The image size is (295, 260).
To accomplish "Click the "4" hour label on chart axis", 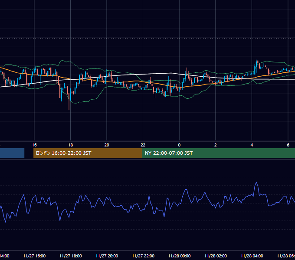I will click(x=252, y=145).
